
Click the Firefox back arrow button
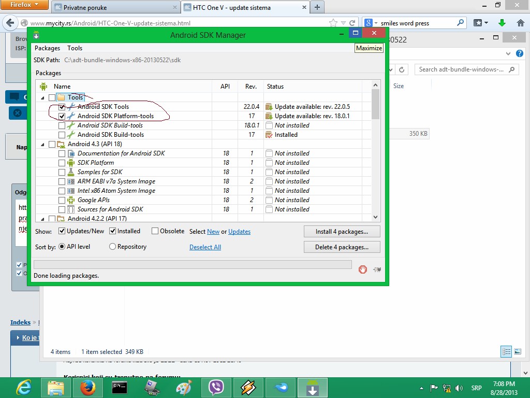(10, 23)
